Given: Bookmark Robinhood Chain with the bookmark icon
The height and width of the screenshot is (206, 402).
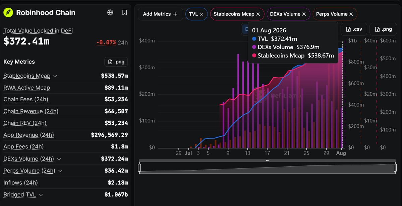Looking at the screenshot, I should [x=125, y=12].
